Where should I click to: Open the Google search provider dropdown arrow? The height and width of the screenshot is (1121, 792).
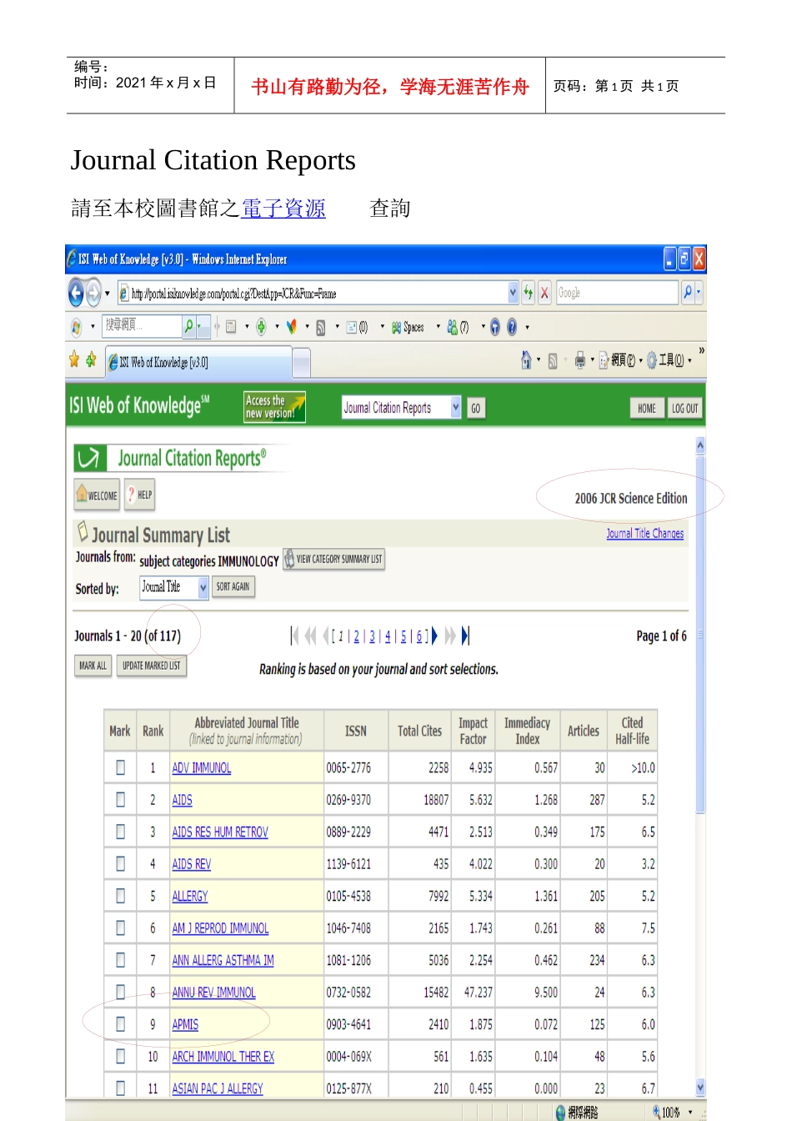(699, 293)
